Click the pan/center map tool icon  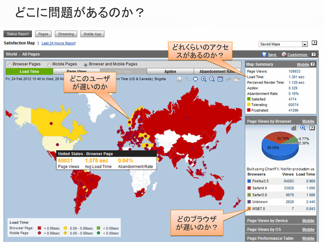(x=195, y=79)
